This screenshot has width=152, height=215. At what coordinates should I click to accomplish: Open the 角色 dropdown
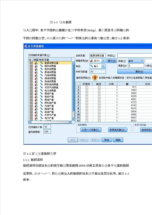103,66
